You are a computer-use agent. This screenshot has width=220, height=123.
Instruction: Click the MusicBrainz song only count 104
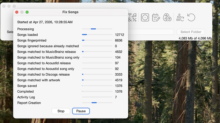(x=118, y=57)
